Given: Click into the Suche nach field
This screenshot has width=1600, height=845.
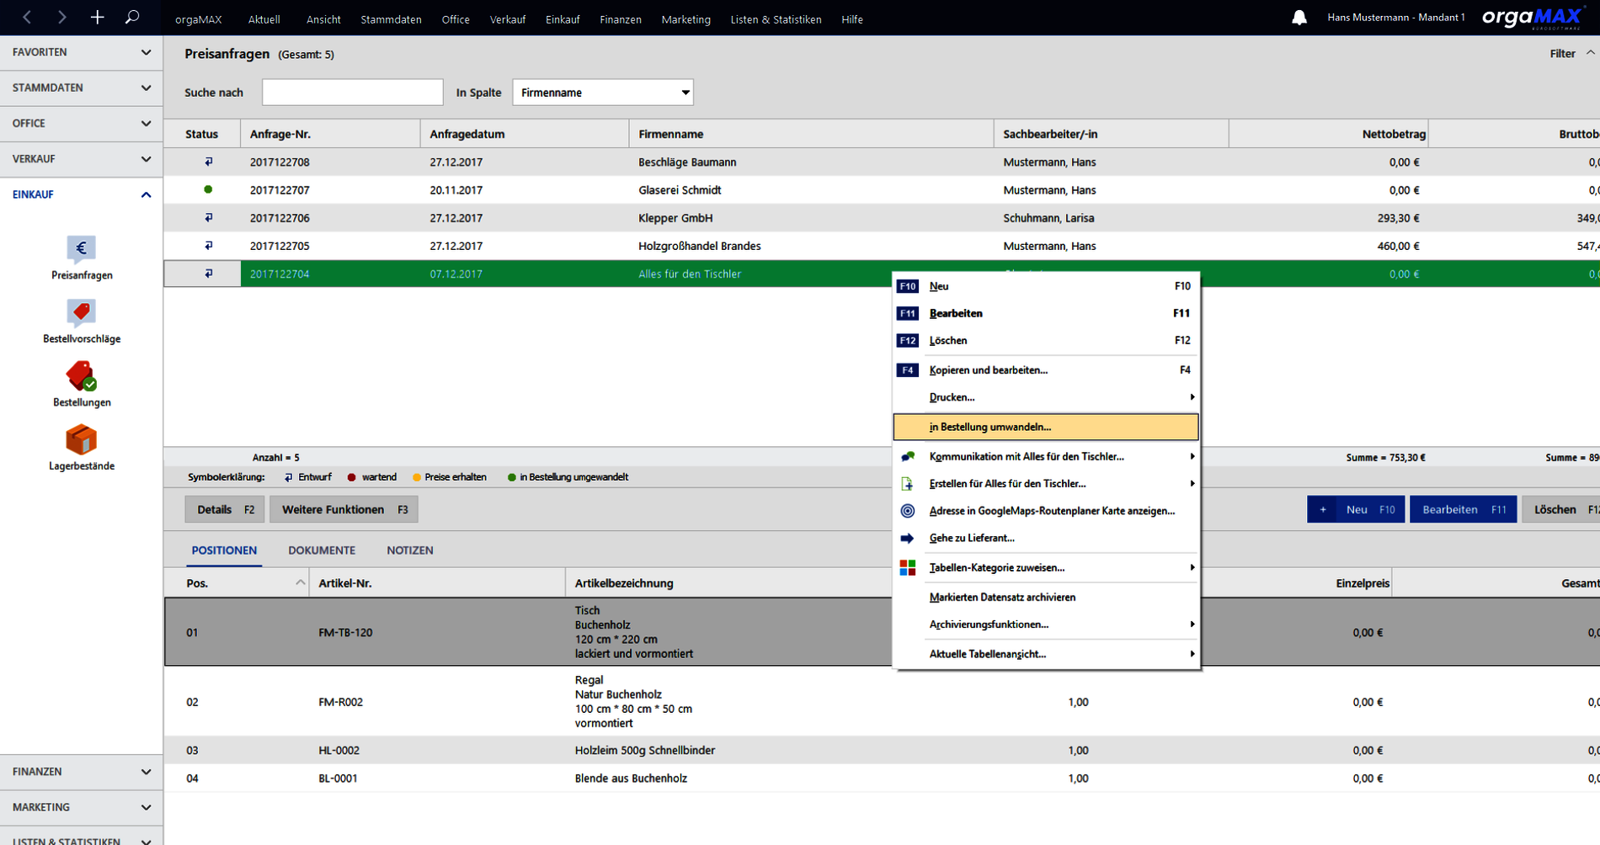Looking at the screenshot, I should (x=352, y=93).
